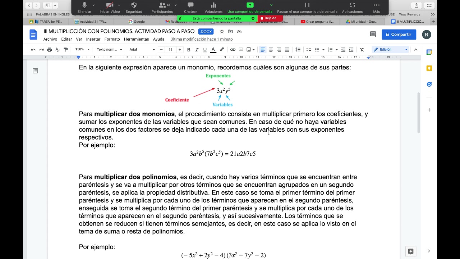460x259 pixels.
Task: Open the Ayuda menu
Action: point(158,39)
